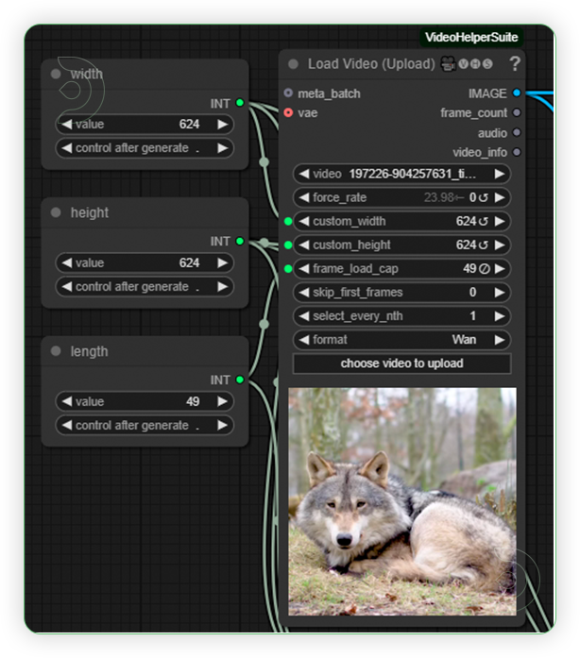This screenshot has width=580, height=658.
Task: Select next control after generate option in width
Action: pos(223,148)
